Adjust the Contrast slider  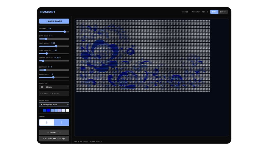(x=54, y=70)
